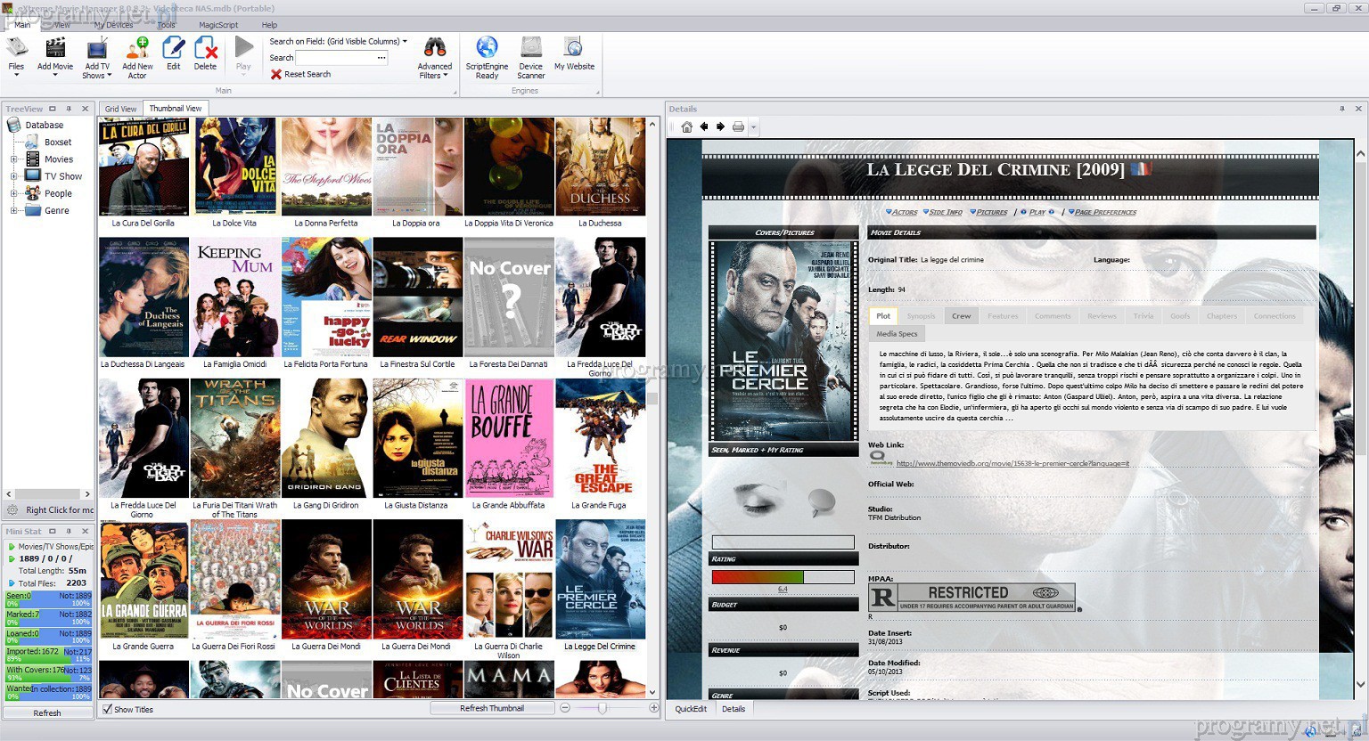Open My Website from the toolbar
Viewport: 1369px width, 741px height.
coord(574,50)
